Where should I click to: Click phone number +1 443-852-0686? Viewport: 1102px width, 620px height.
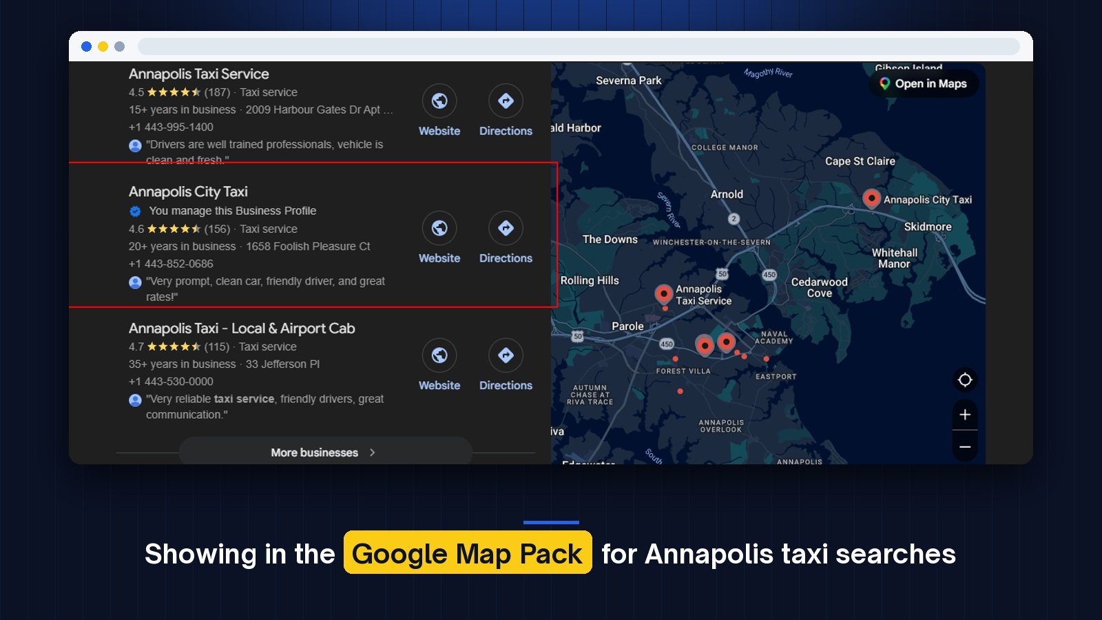coord(171,264)
